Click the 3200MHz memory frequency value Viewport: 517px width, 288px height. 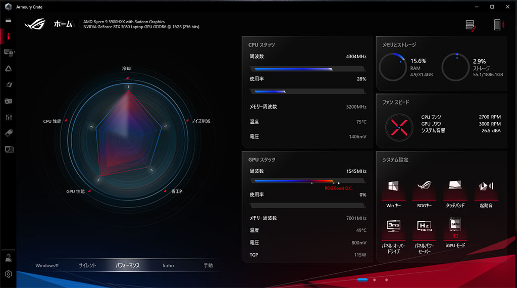pos(356,107)
